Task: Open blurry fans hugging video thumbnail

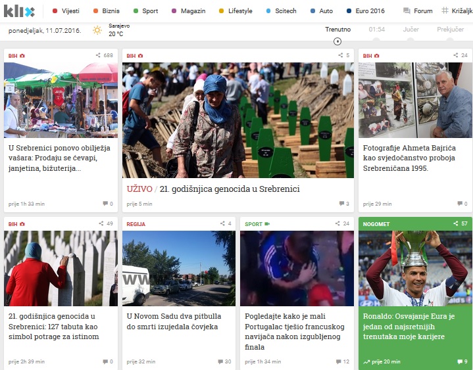Action: 297,268
